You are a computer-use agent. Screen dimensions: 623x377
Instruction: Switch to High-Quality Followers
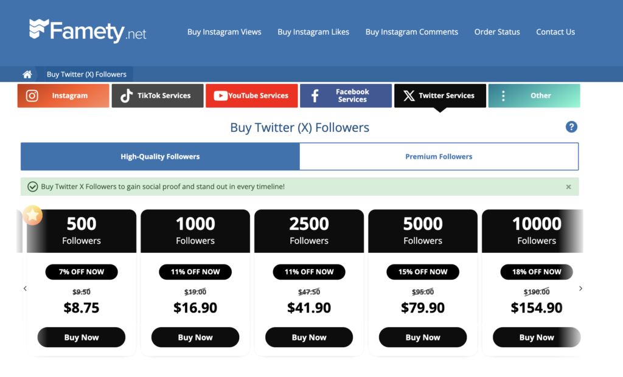(x=160, y=156)
